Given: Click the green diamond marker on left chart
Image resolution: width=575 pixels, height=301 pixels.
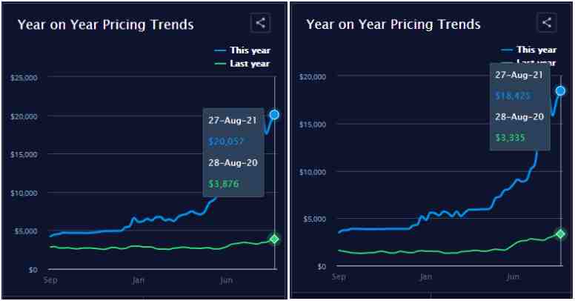Looking at the screenshot, I should point(274,239).
